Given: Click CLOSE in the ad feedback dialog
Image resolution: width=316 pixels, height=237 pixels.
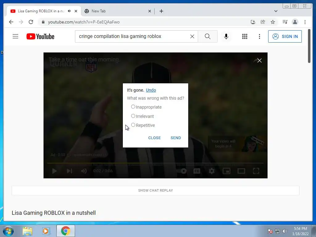Looking at the screenshot, I should pos(154,138).
